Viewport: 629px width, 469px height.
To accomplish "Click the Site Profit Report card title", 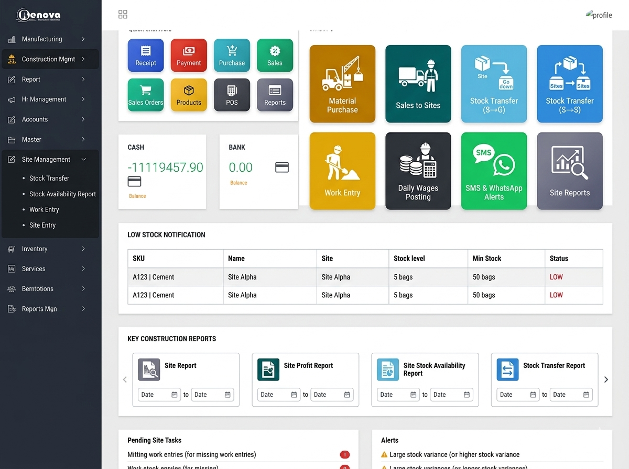I will pyautogui.click(x=308, y=366).
